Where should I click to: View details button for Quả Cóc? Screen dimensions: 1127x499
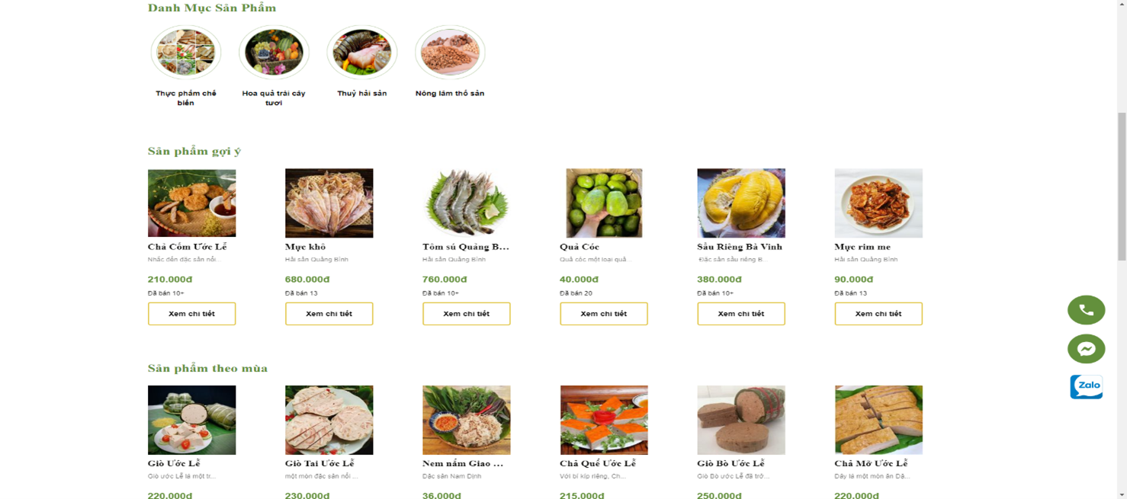point(603,314)
